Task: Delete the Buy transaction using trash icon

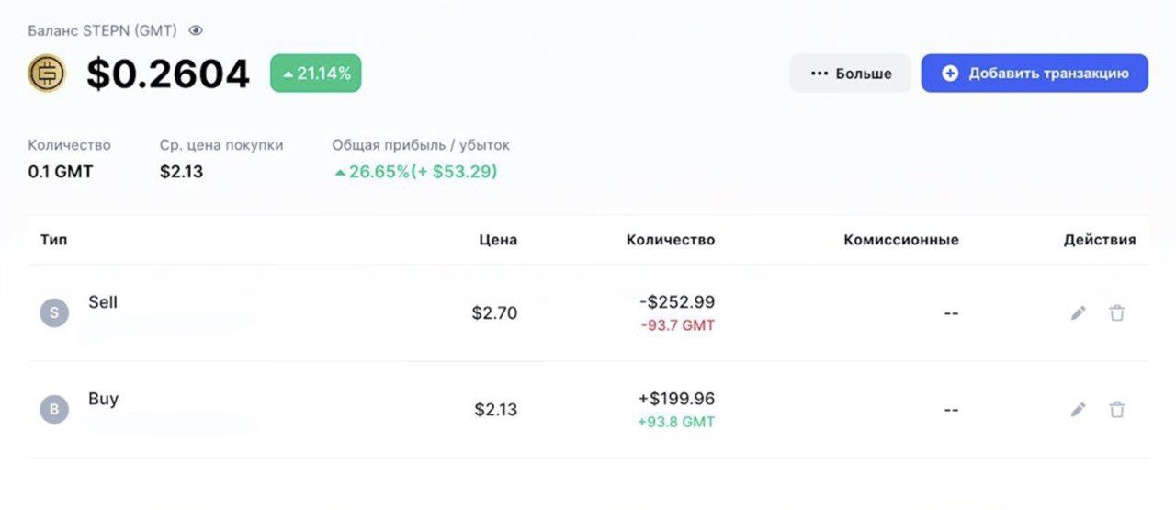Action: [1117, 410]
